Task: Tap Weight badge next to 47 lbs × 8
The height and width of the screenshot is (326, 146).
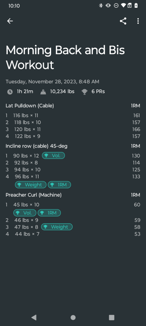Action: (57, 227)
